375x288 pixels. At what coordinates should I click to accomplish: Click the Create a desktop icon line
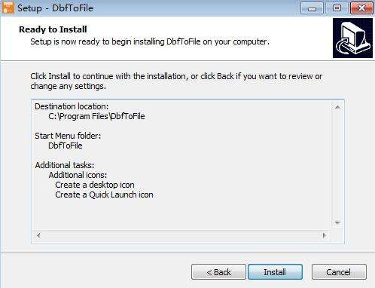(95, 185)
